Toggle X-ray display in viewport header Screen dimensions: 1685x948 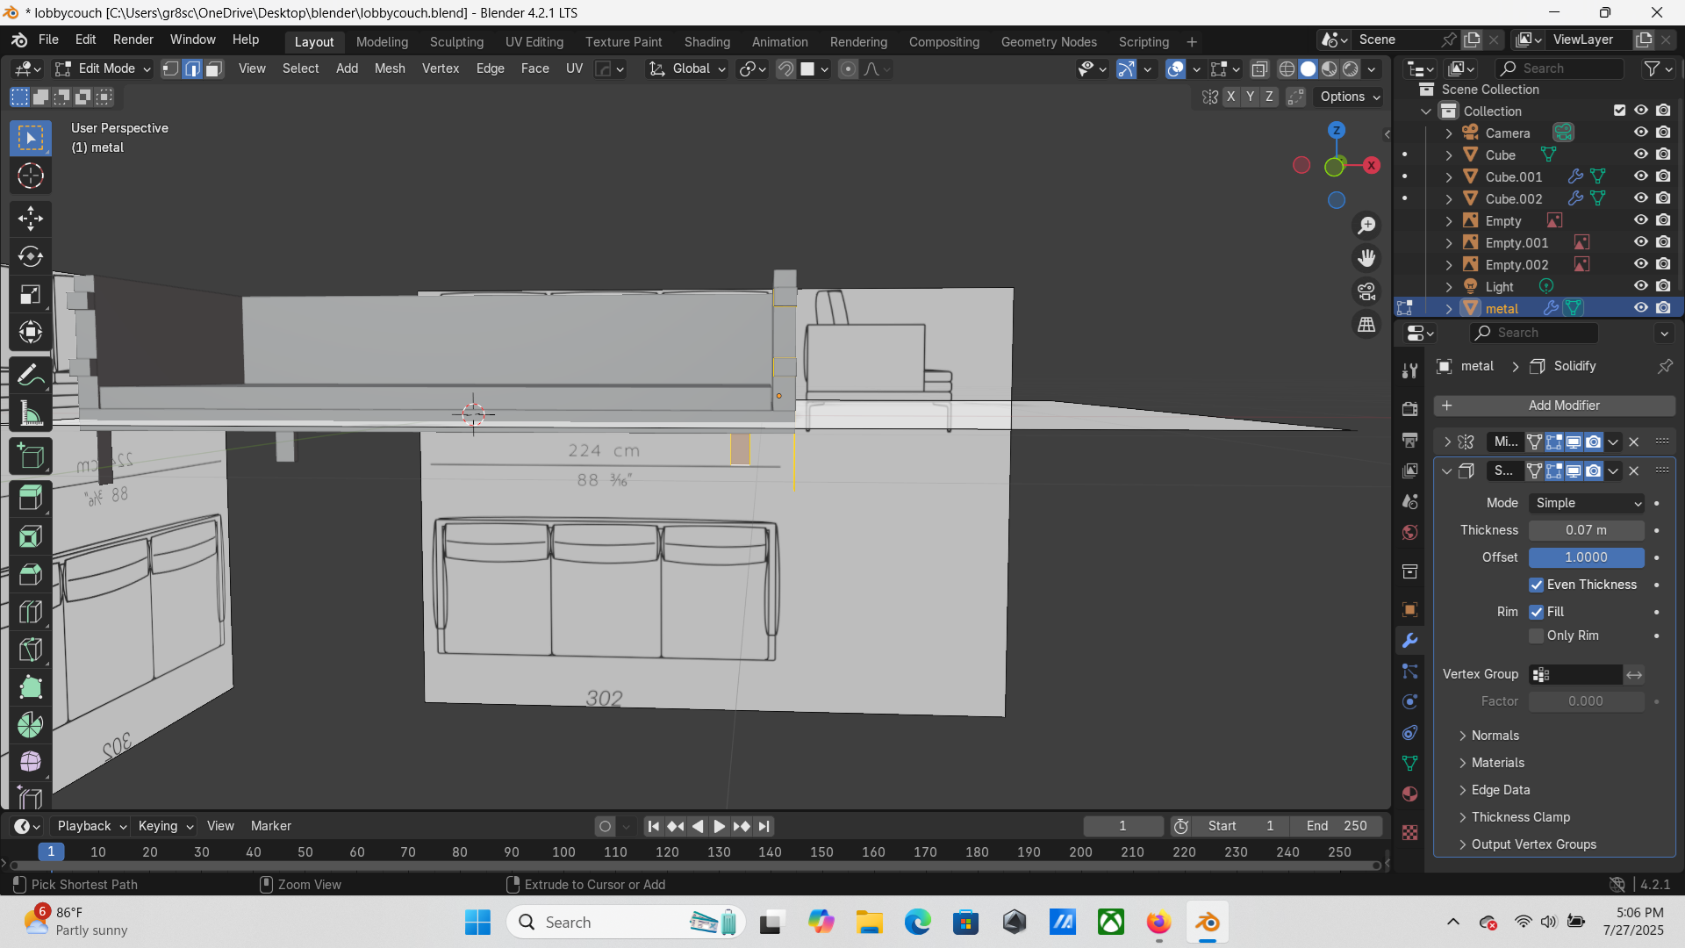[1259, 68]
